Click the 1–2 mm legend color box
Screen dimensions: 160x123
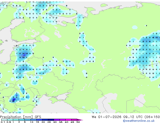[16, 120]
